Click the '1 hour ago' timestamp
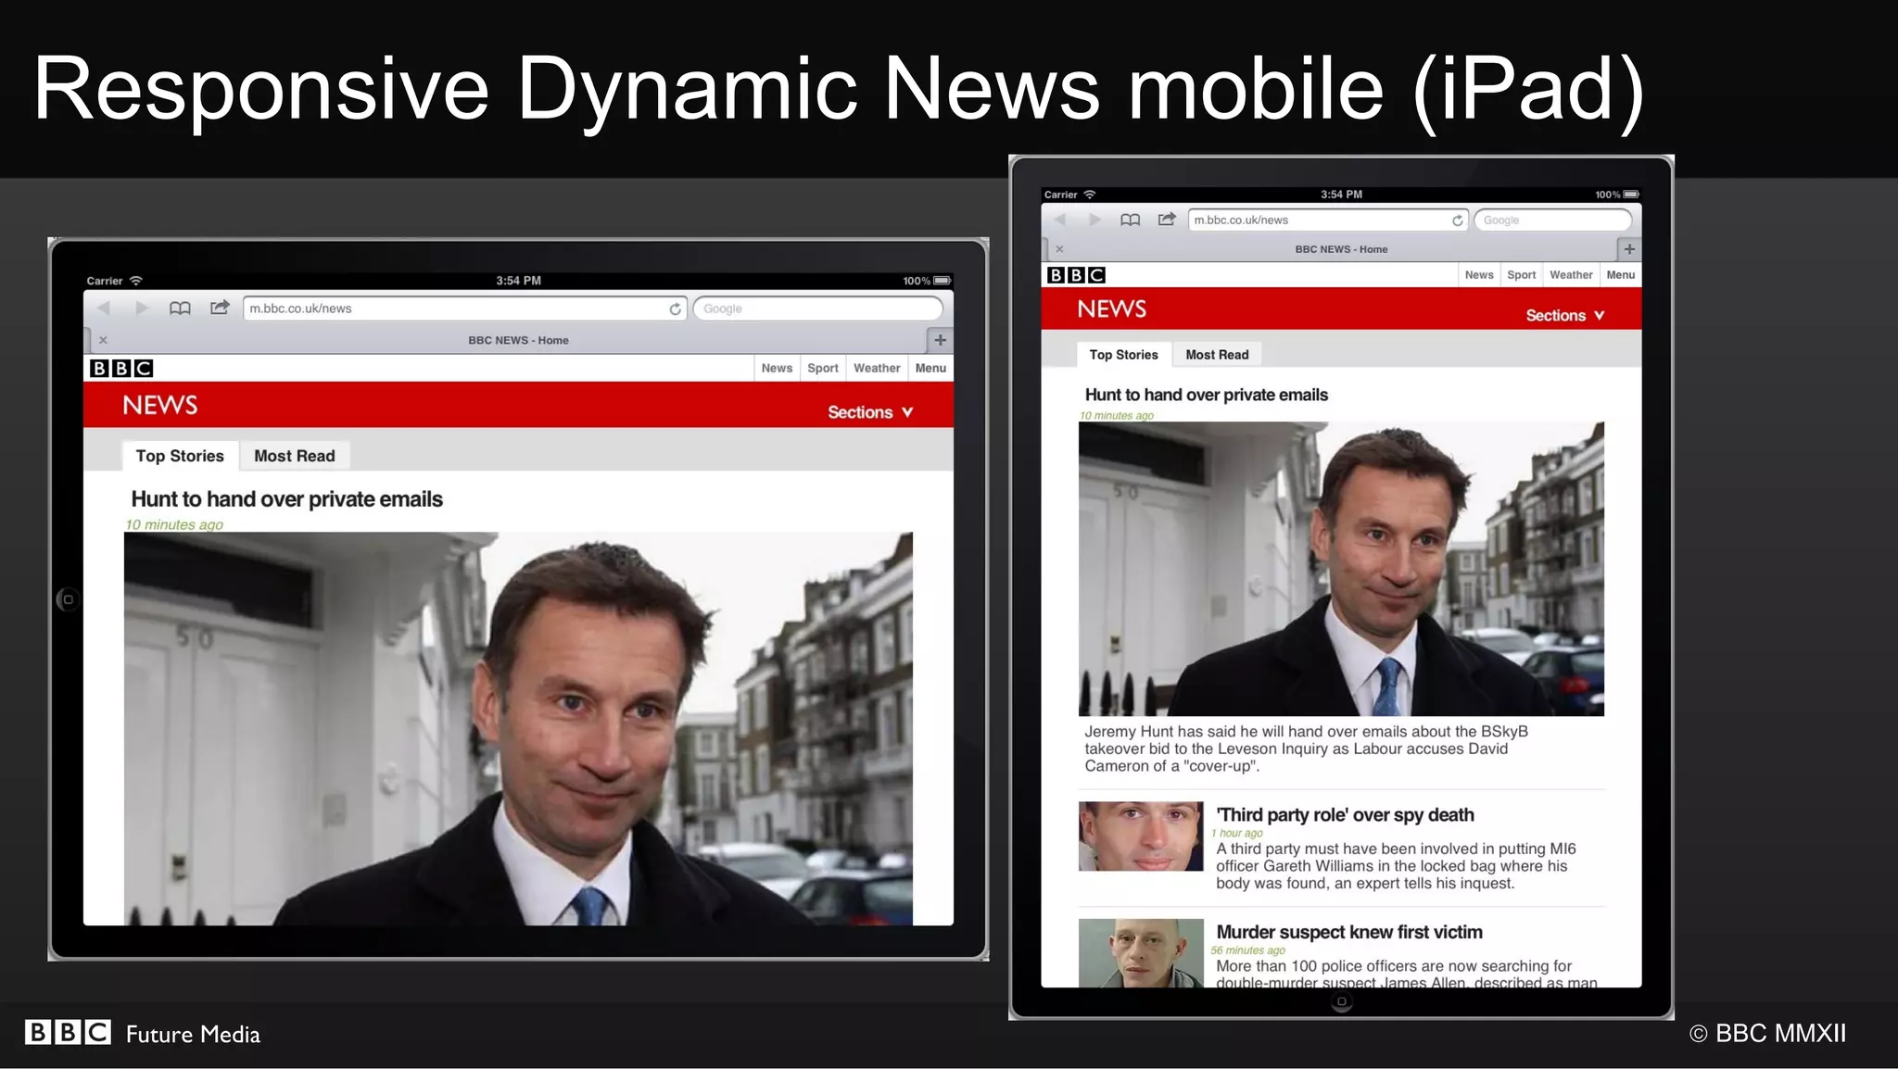This screenshot has height=1069, width=1898. coord(1237,833)
